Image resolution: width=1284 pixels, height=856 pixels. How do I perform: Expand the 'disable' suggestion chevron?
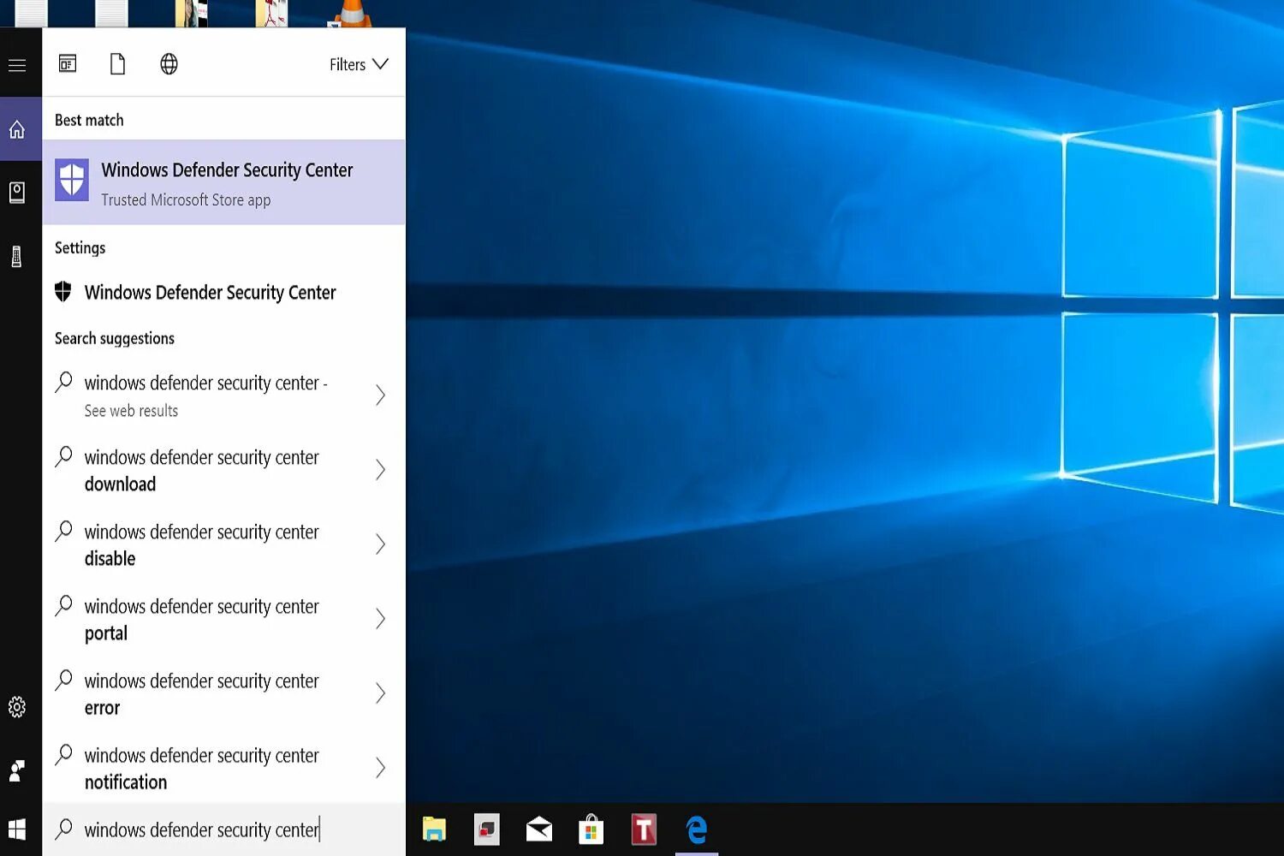pos(380,544)
